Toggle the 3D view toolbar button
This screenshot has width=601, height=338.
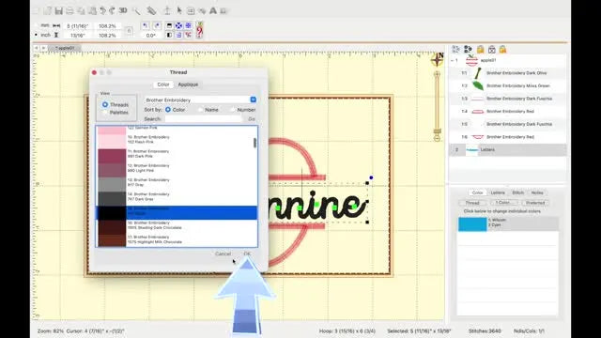(123, 10)
